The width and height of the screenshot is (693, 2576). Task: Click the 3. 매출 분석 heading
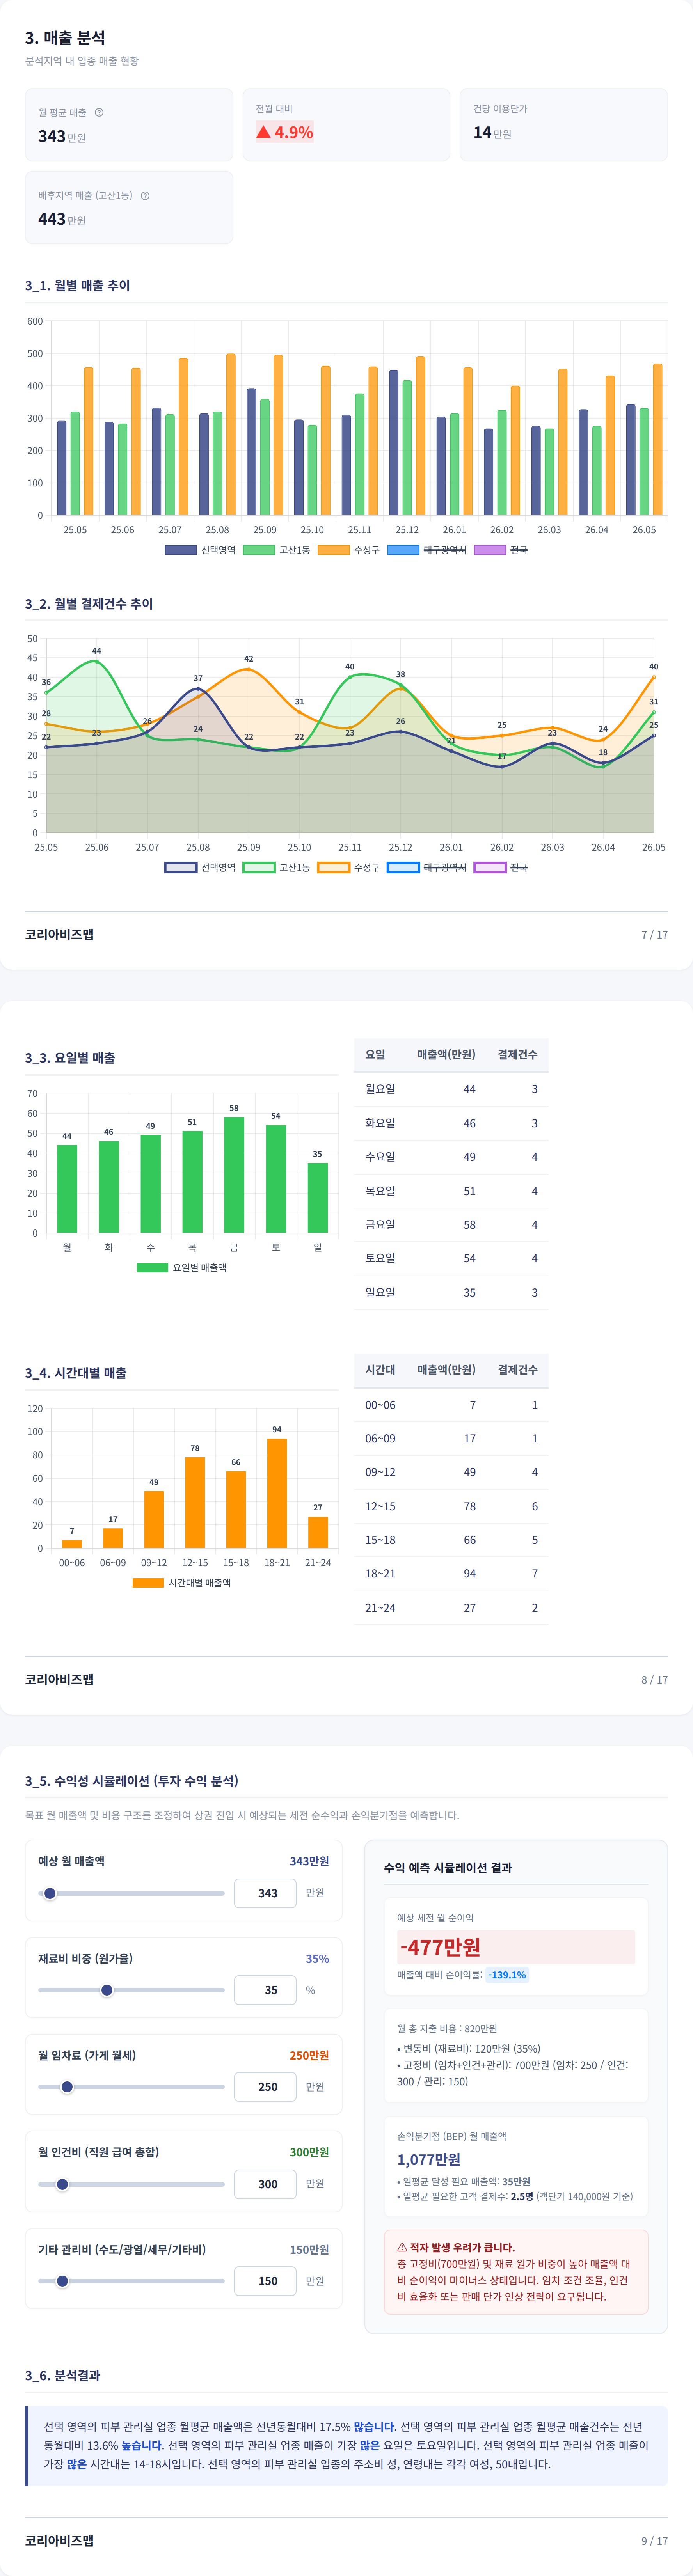coord(65,38)
